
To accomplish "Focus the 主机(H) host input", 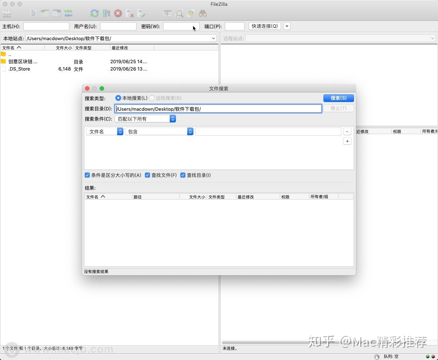I will point(46,26).
